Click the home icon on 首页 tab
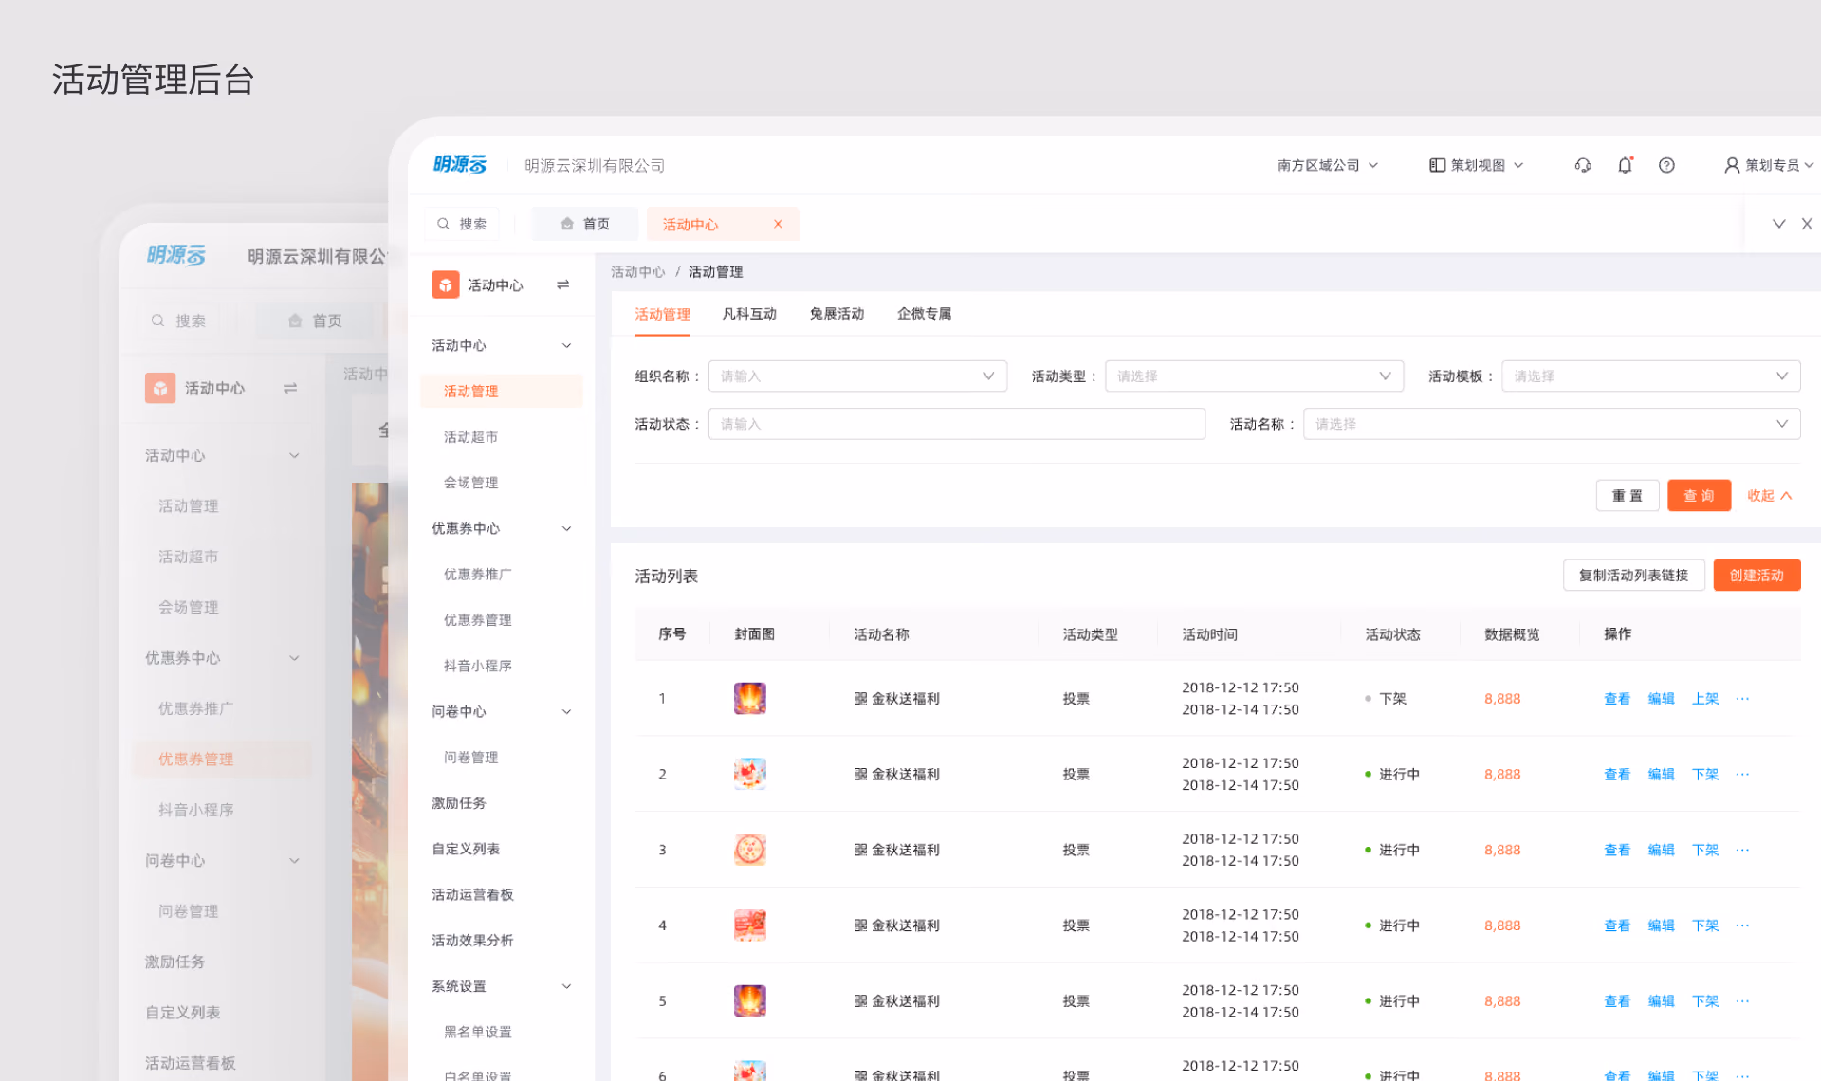Screen dimensions: 1821x1081 [567, 224]
